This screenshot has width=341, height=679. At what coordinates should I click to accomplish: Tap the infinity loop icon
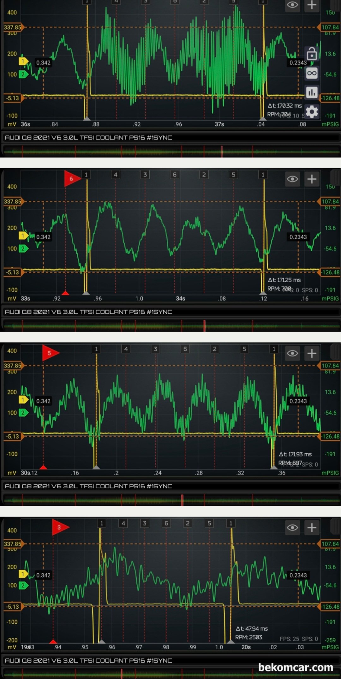point(312,74)
